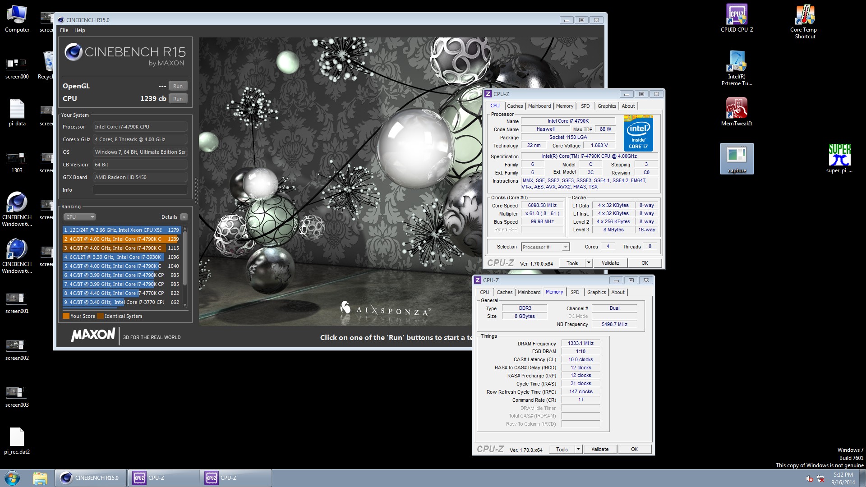Expand ranking Details arrow

pyautogui.click(x=184, y=217)
